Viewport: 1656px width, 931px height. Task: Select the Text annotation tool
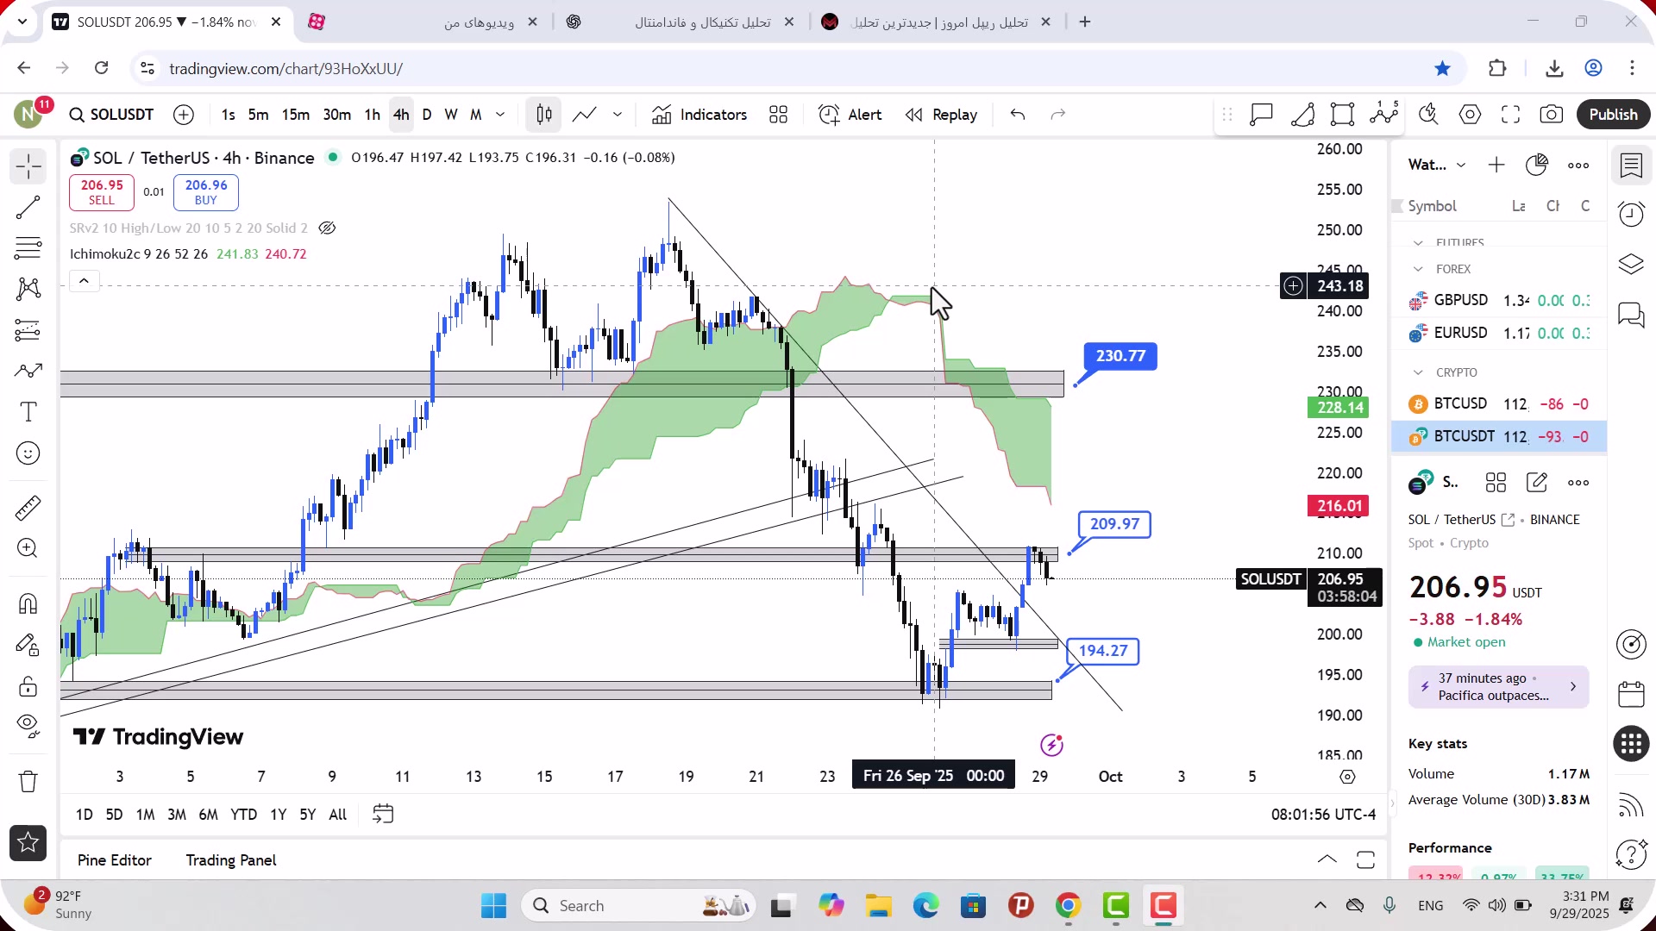(x=28, y=412)
